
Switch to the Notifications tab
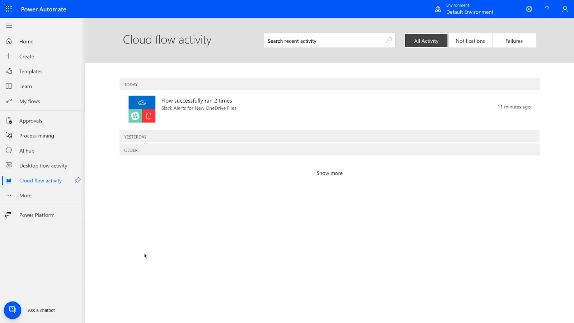point(470,41)
